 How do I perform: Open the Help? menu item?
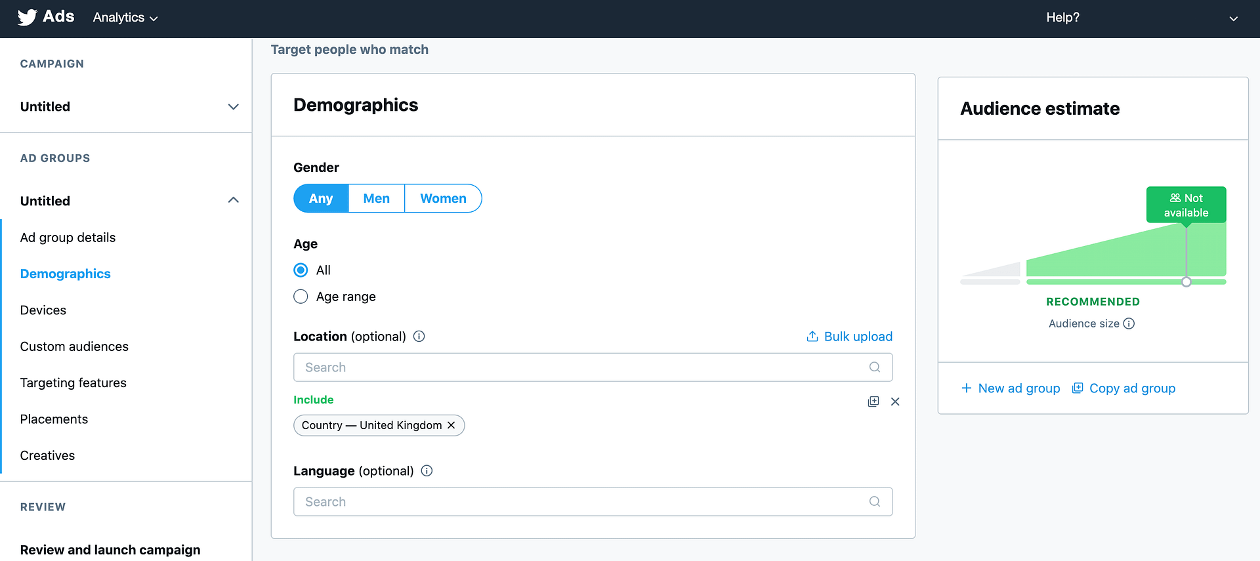click(x=1062, y=18)
